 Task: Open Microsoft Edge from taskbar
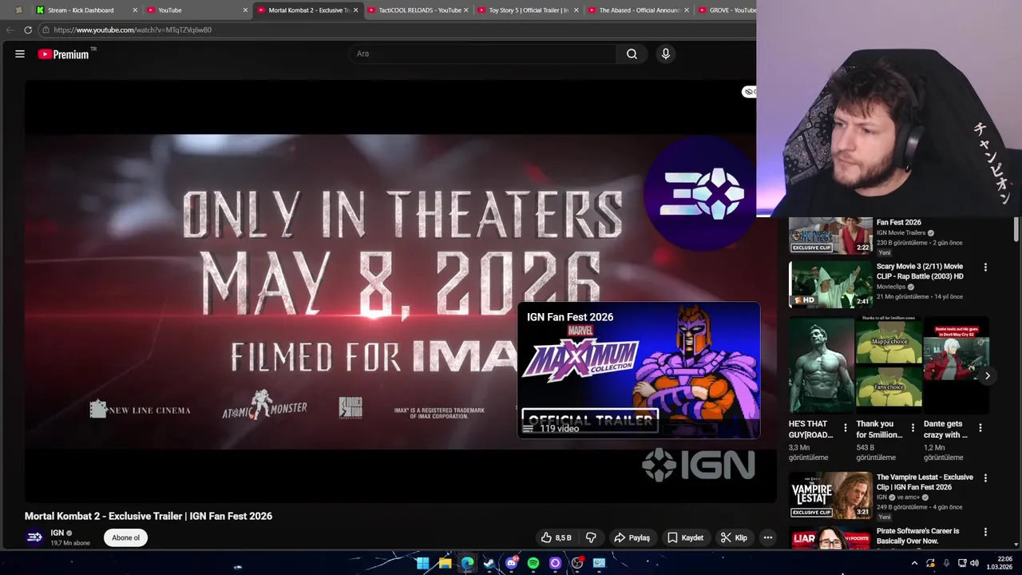[x=467, y=563]
